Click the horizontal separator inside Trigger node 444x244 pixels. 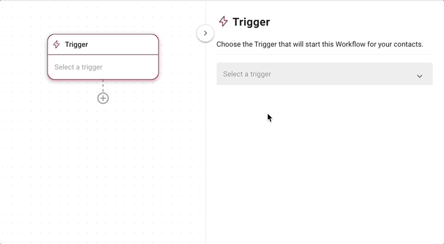(x=103, y=54)
